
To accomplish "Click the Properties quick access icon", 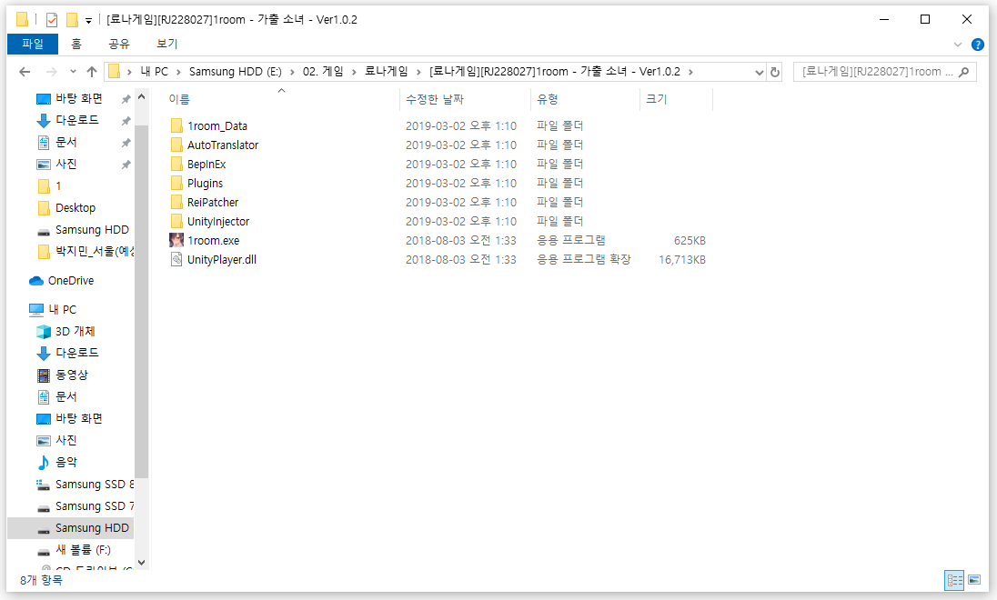I will 52,20.
